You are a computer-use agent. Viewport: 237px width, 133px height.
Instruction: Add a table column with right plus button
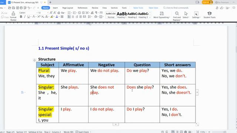tap(197, 92)
